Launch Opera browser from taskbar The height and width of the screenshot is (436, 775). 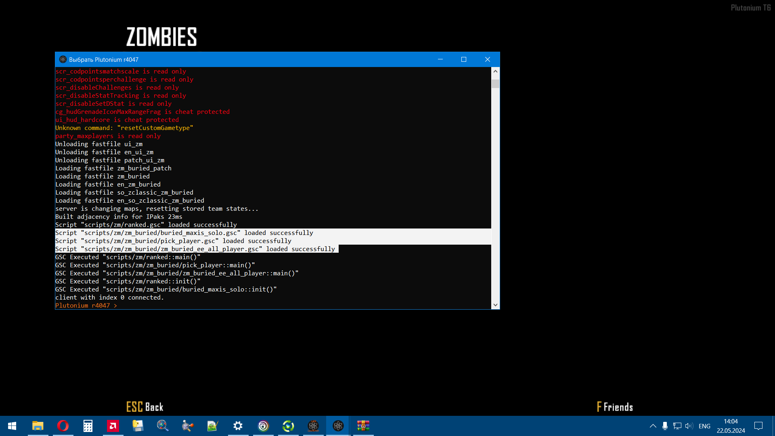pos(63,426)
